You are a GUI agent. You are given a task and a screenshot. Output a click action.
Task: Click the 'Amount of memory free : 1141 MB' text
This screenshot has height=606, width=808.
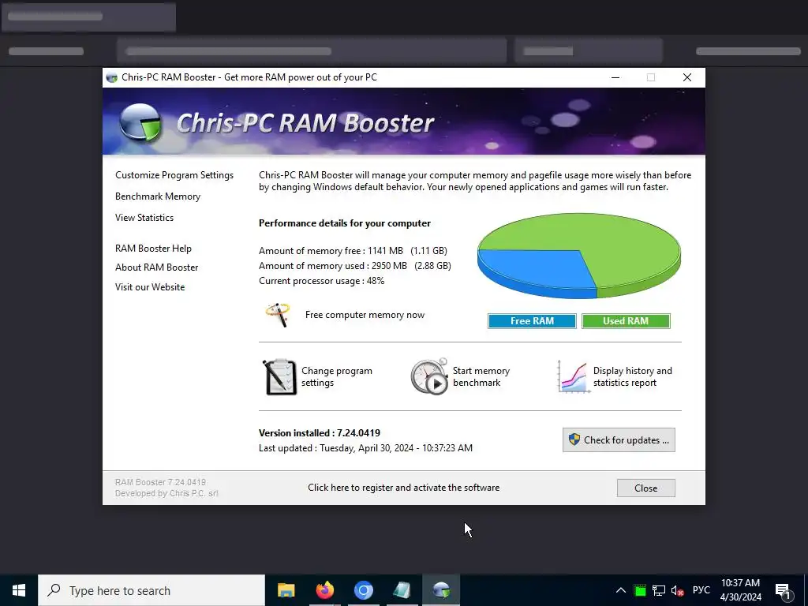(331, 251)
